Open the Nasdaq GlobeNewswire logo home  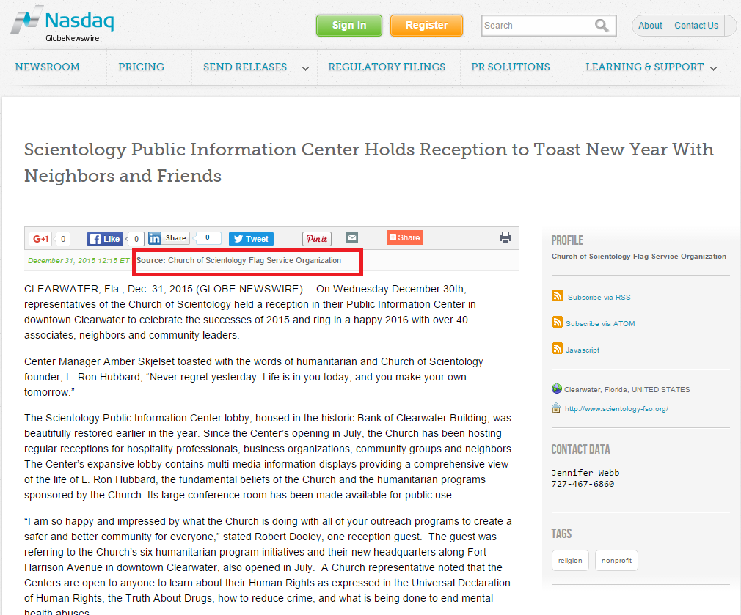62,24
